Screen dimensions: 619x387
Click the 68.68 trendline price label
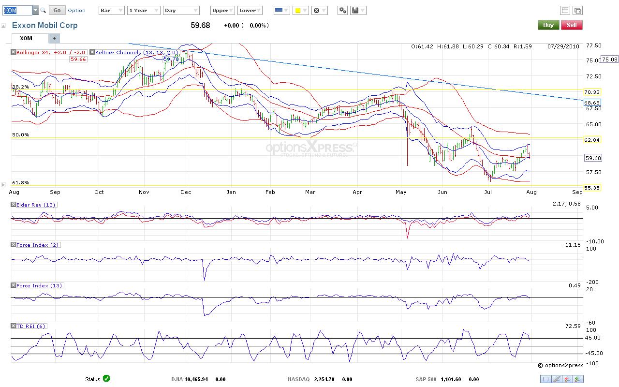pyautogui.click(x=592, y=103)
